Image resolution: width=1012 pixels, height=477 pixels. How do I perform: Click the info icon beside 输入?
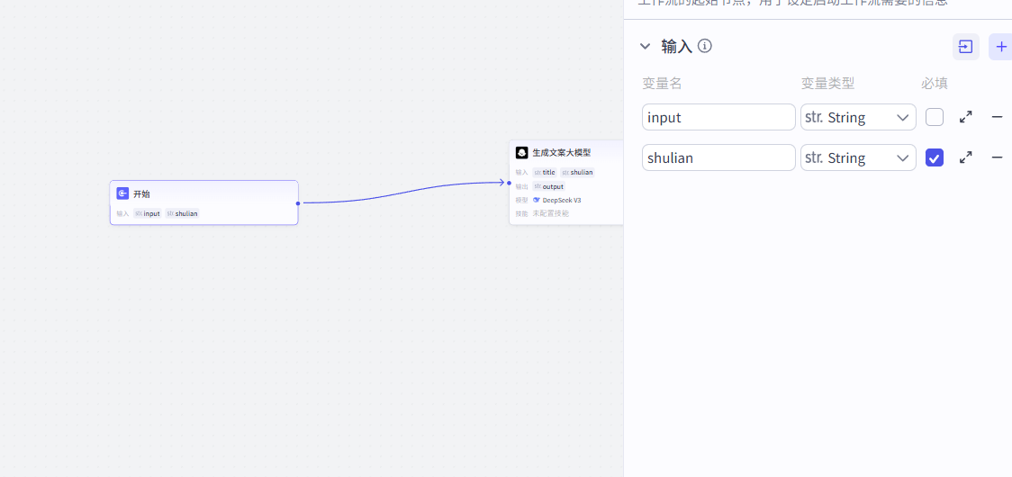(705, 46)
